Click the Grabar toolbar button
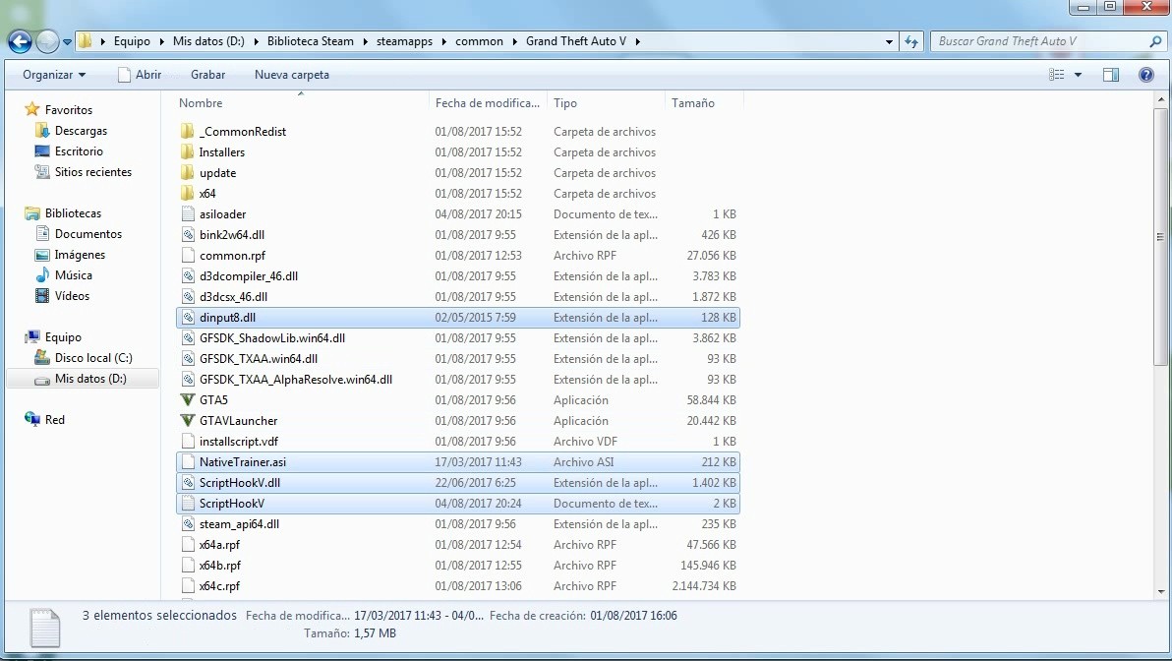1172x661 pixels. click(207, 75)
